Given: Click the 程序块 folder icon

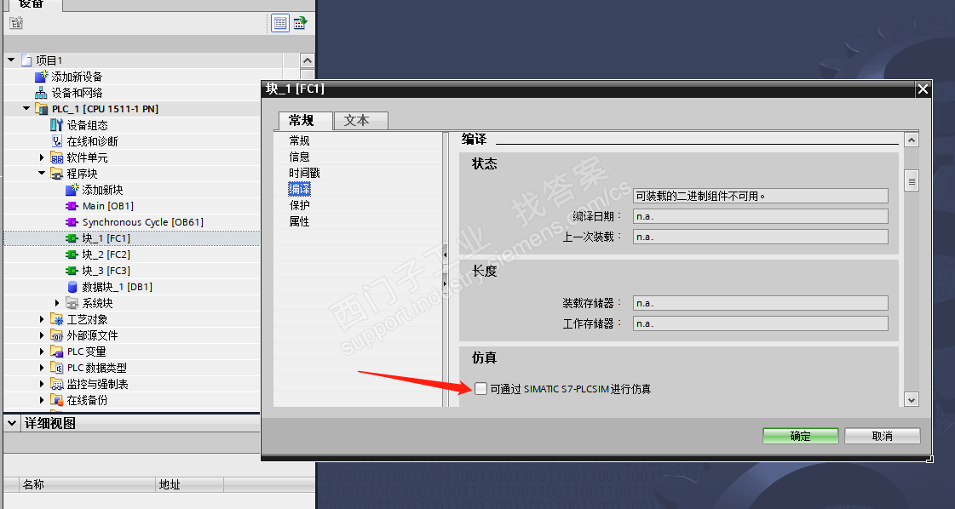Looking at the screenshot, I should coord(56,174).
